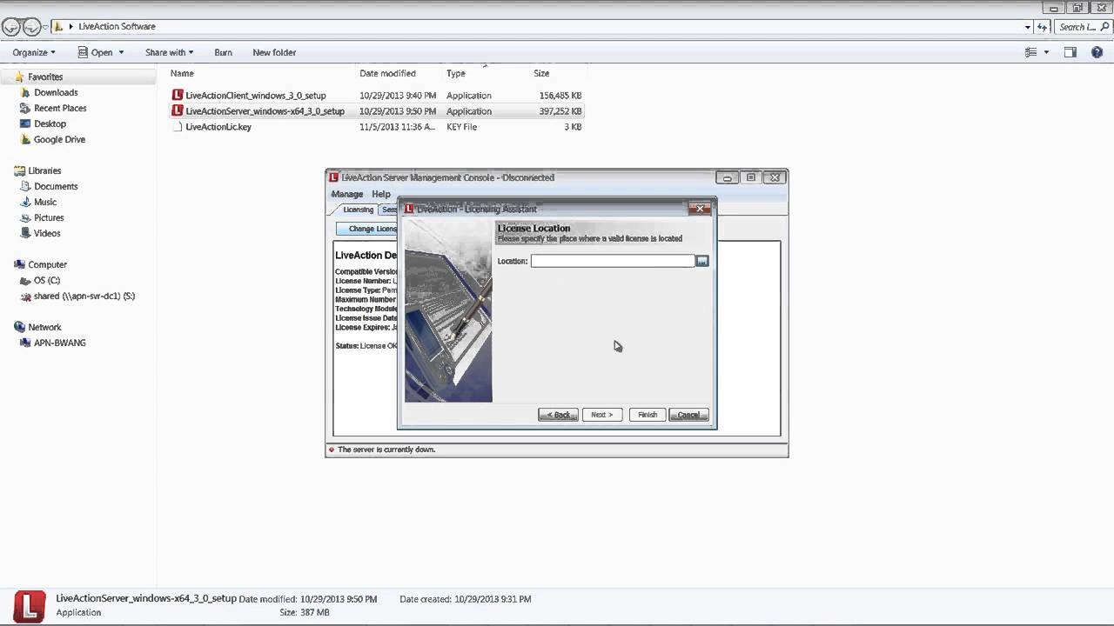This screenshot has width=1114, height=626.
Task: Open Google Drive in the navigation pane
Action: point(59,139)
